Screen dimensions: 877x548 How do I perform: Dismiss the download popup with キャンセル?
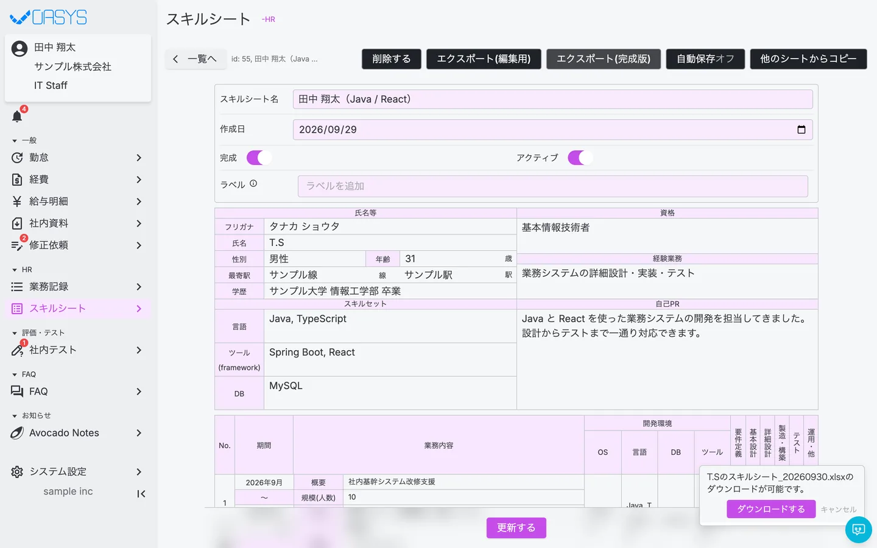(839, 510)
